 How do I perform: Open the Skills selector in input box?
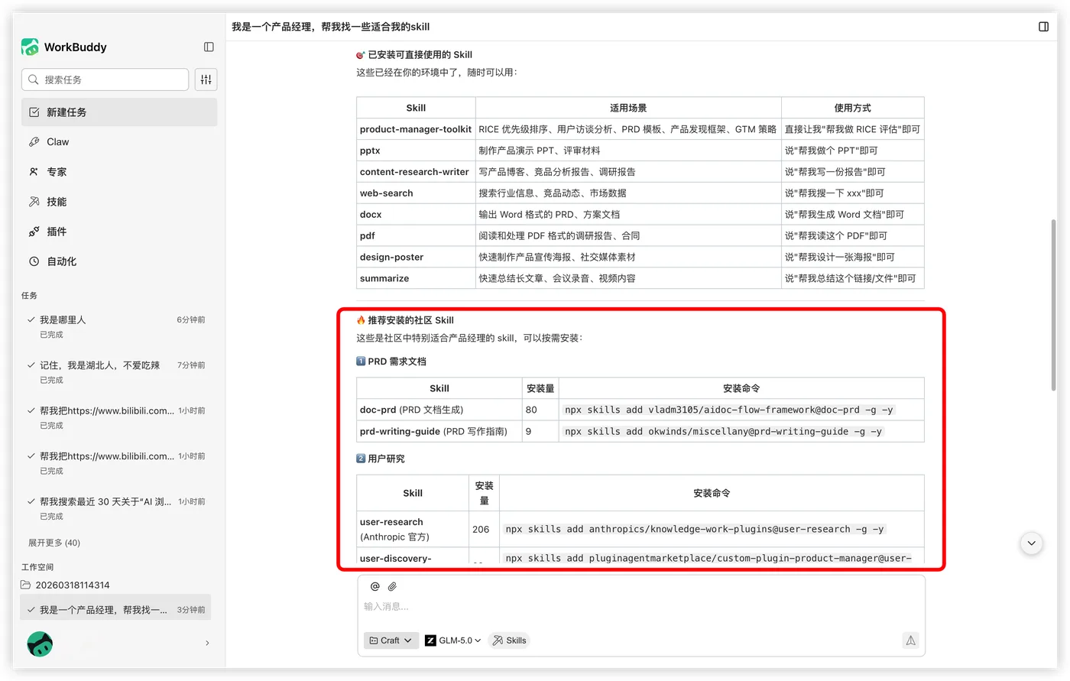point(509,640)
